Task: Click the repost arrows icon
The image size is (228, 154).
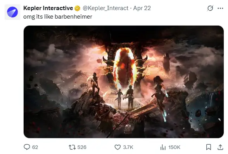Action: click(x=72, y=147)
